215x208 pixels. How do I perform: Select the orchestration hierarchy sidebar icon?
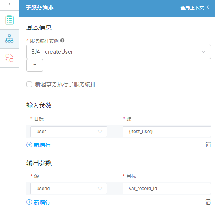pyautogui.click(x=9, y=39)
